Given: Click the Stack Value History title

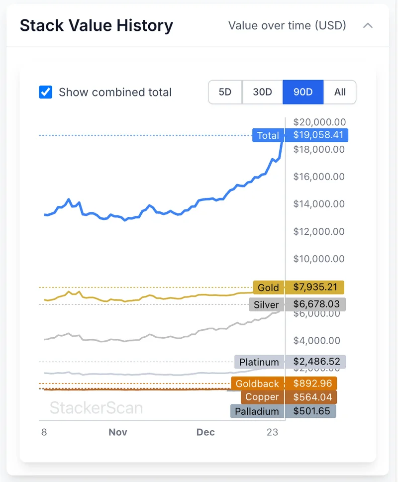Looking at the screenshot, I should (x=96, y=25).
